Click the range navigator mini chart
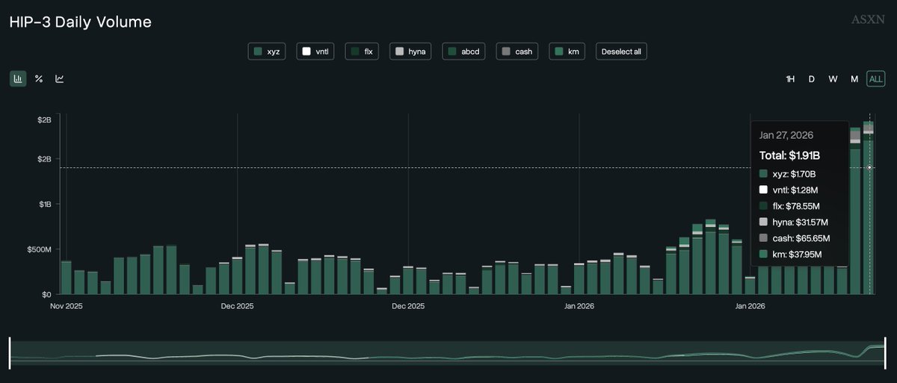Image resolution: width=897 pixels, height=383 pixels. [448, 352]
